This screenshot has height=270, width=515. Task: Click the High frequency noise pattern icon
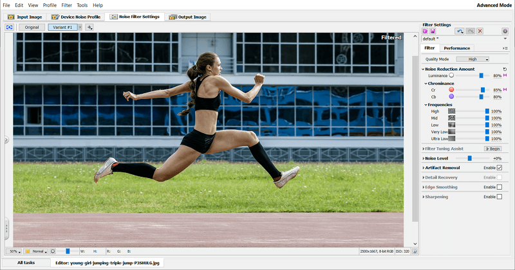pos(452,111)
